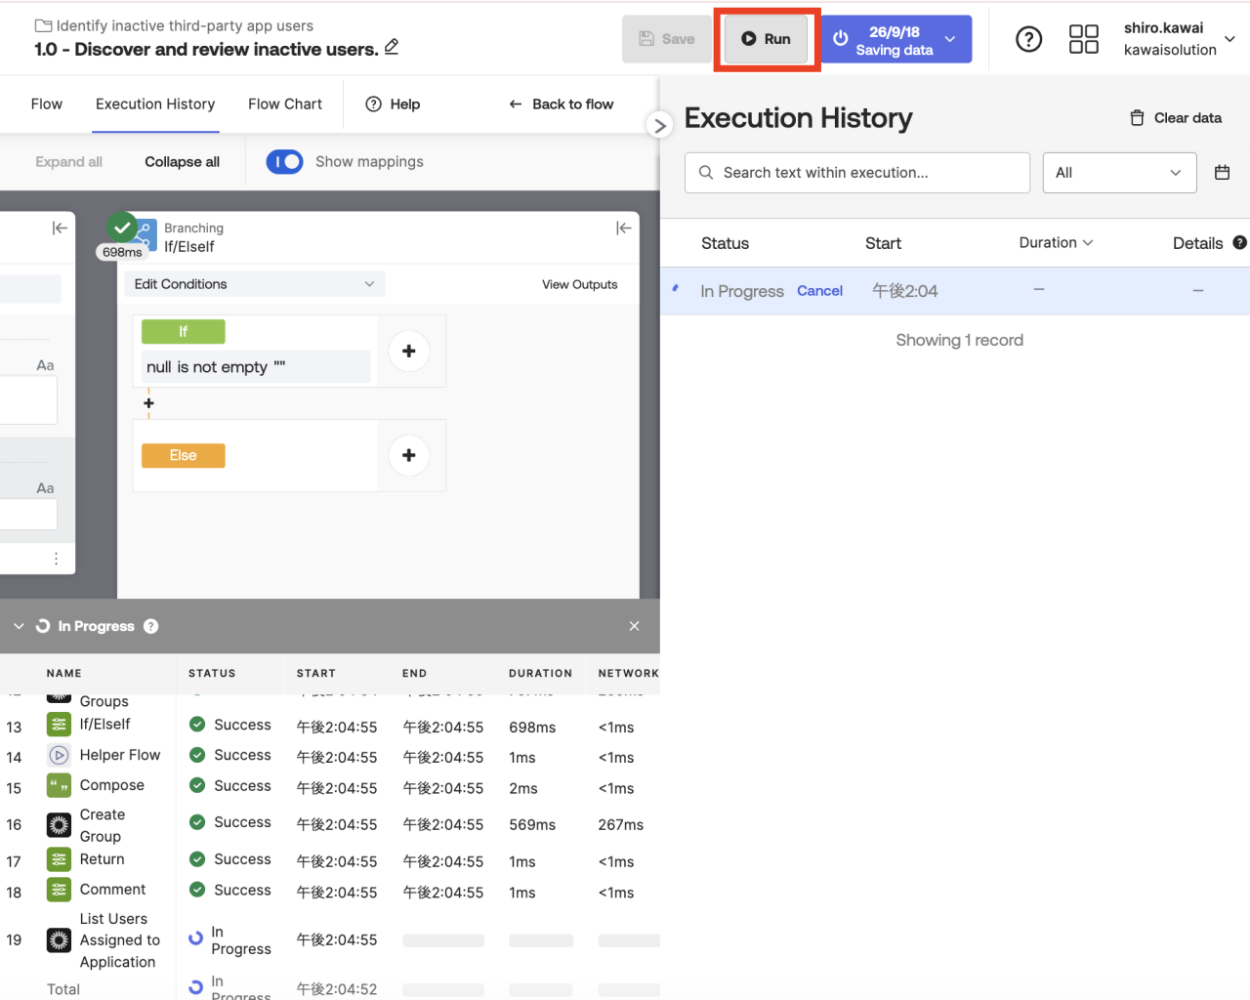Image resolution: width=1250 pixels, height=1000 pixels.
Task: Close the In Progress execution panel
Action: (635, 626)
